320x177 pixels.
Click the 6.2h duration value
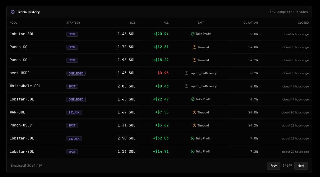point(254,73)
